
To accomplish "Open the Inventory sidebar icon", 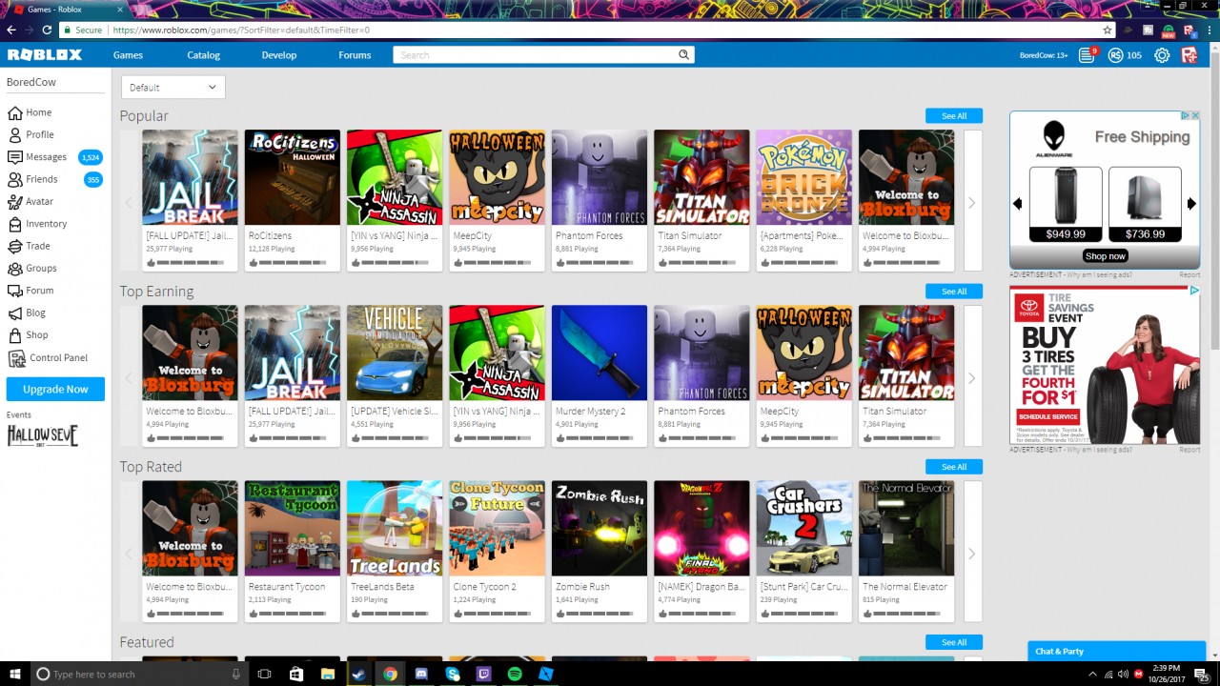I will click(15, 224).
